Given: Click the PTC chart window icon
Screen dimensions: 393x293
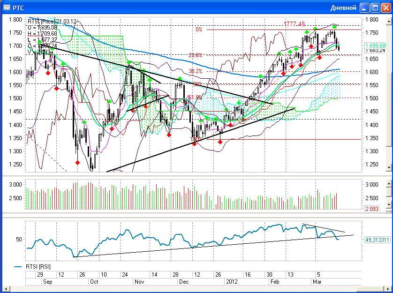Looking at the screenshot, I should coord(7,8).
